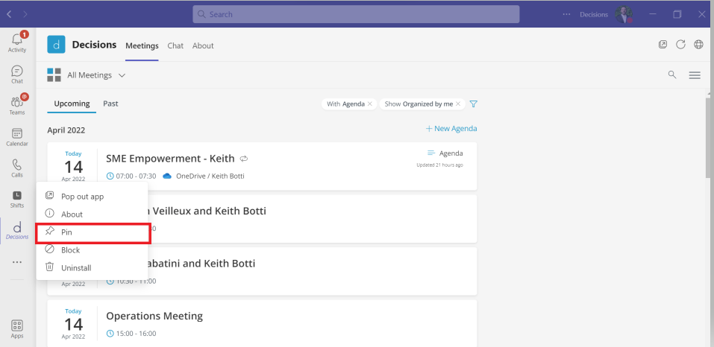The width and height of the screenshot is (714, 347).
Task: Click the Decisions app logo tile
Action: pos(56,45)
